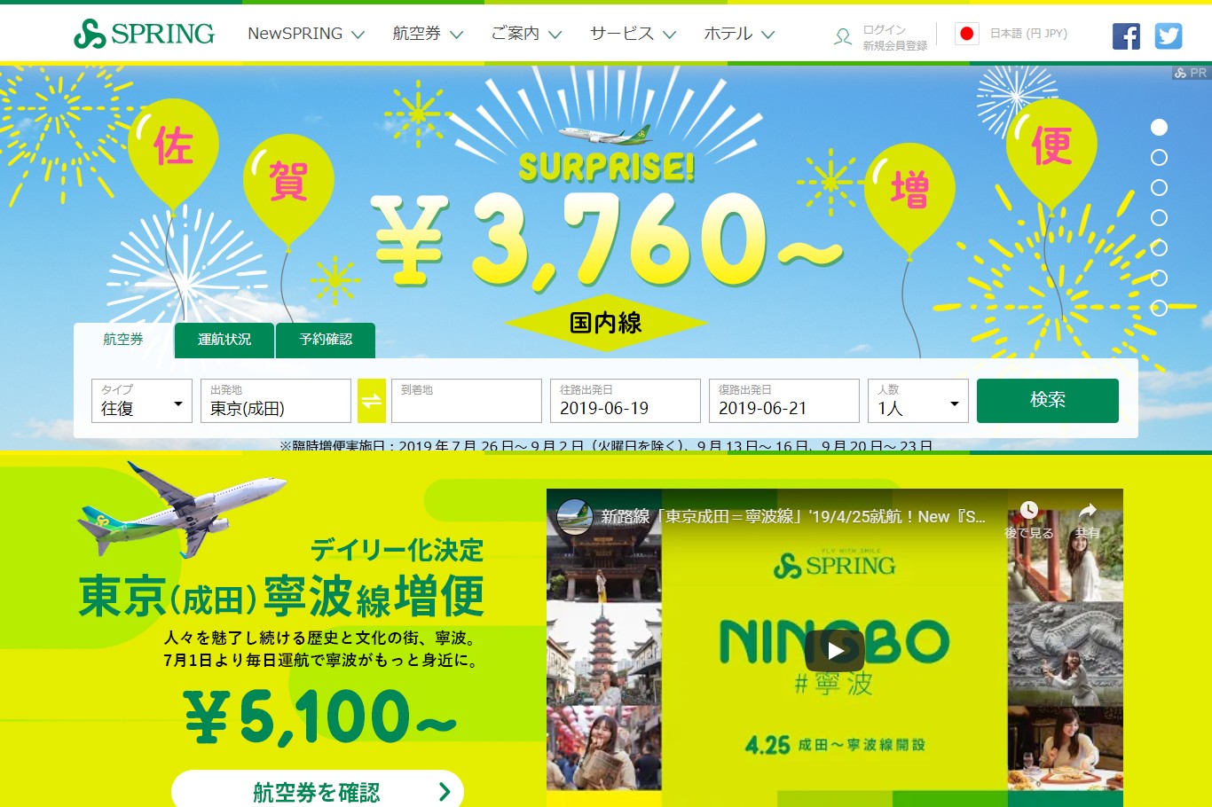Click the video's share icon

tap(1087, 521)
